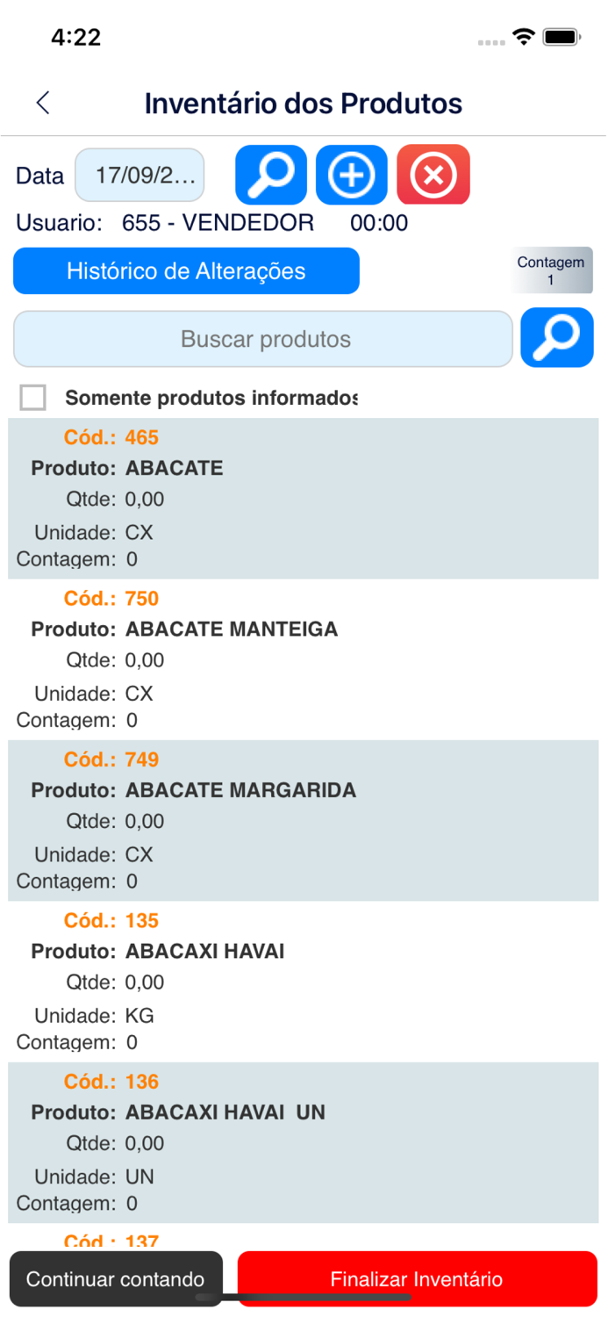The height and width of the screenshot is (1317, 608).
Task: Click into the Buscar produtos field
Action: (x=263, y=339)
